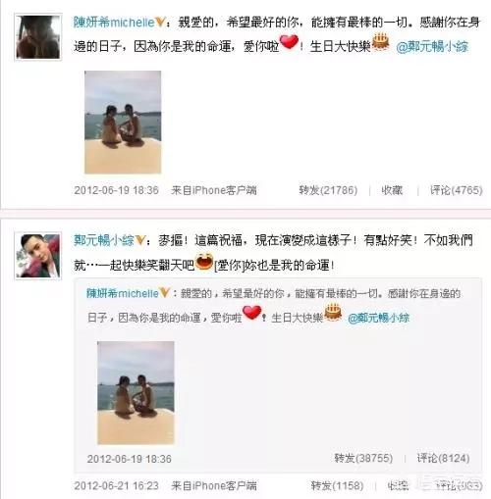Open 陳妍希michelle name in quoted post
The image size is (491, 499).
pyautogui.click(x=123, y=293)
